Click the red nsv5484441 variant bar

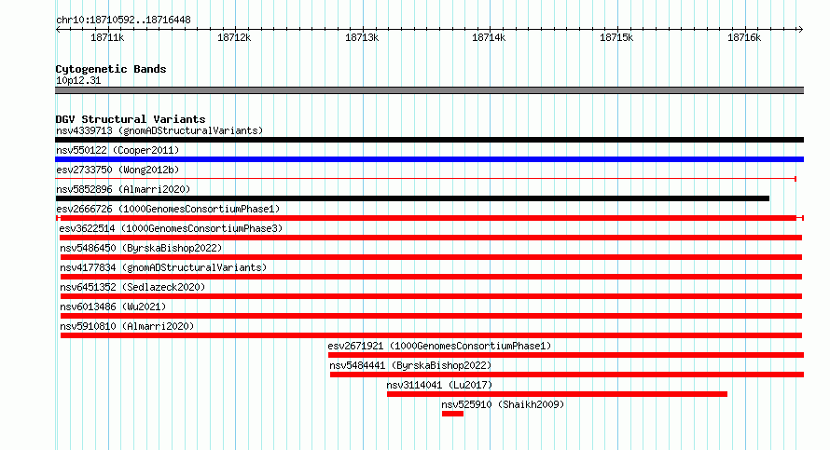567,375
